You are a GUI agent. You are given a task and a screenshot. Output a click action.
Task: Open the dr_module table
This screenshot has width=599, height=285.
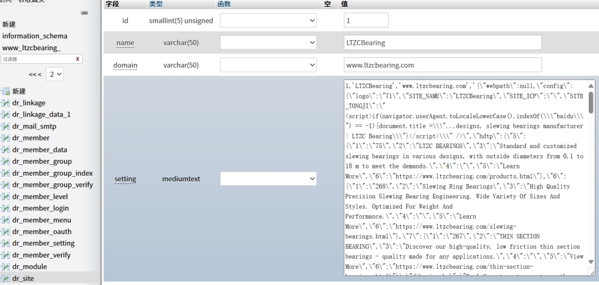[29, 266]
